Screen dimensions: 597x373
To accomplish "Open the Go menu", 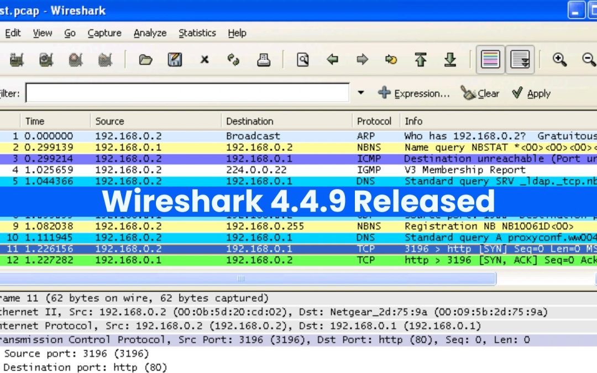I will tap(70, 33).
